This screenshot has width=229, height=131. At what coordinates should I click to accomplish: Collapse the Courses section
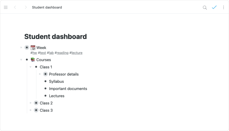coord(21,60)
